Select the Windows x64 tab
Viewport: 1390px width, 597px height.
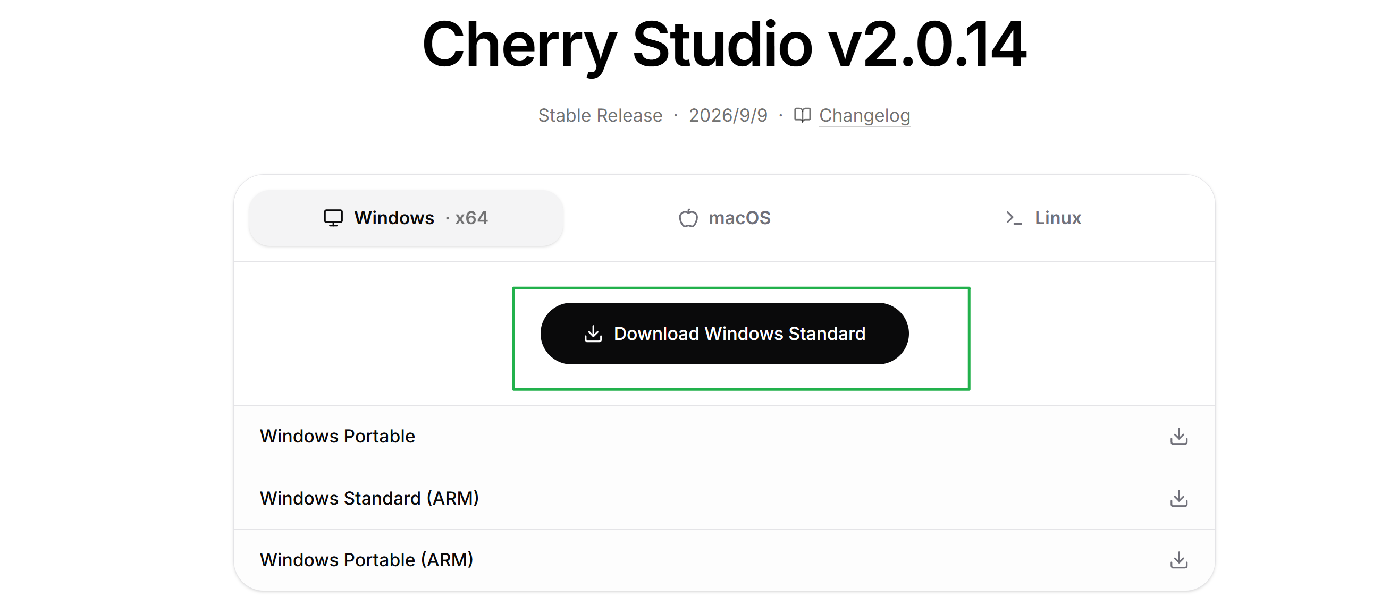click(x=406, y=218)
